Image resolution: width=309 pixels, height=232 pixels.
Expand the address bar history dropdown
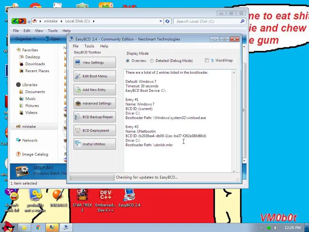coord(161,21)
